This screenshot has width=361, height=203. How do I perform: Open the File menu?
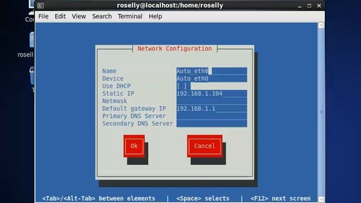43,16
